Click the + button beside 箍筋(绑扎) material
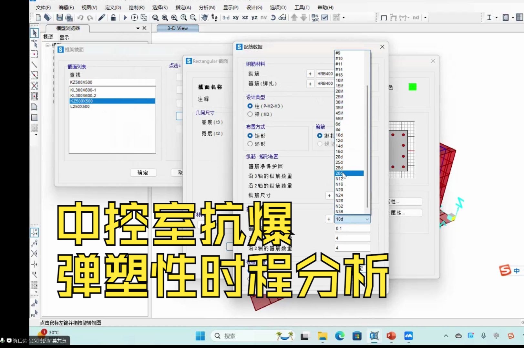This screenshot has height=348, width=524. click(310, 84)
